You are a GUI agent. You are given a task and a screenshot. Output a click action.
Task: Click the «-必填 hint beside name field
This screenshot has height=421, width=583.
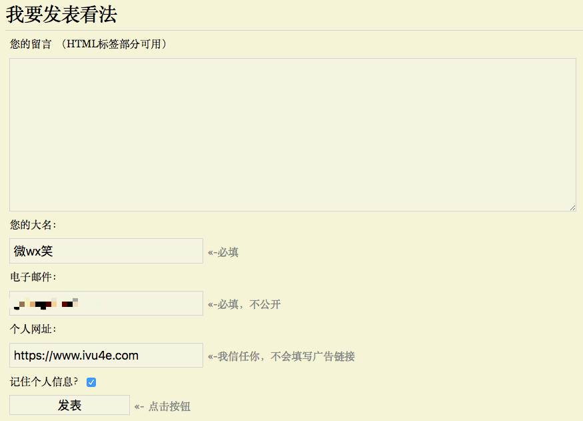[223, 252]
